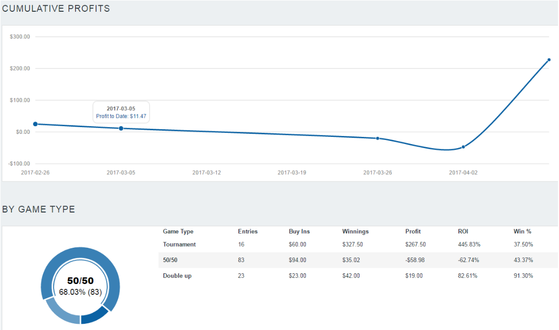Click Double up ROI '82.61%'

(x=468, y=276)
